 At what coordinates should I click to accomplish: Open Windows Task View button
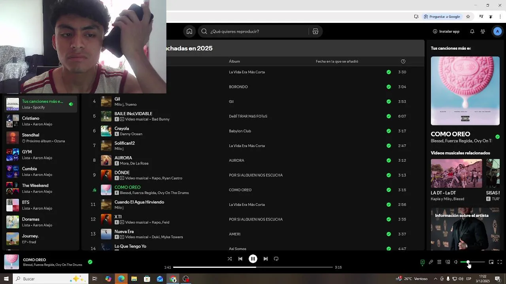pos(95,279)
